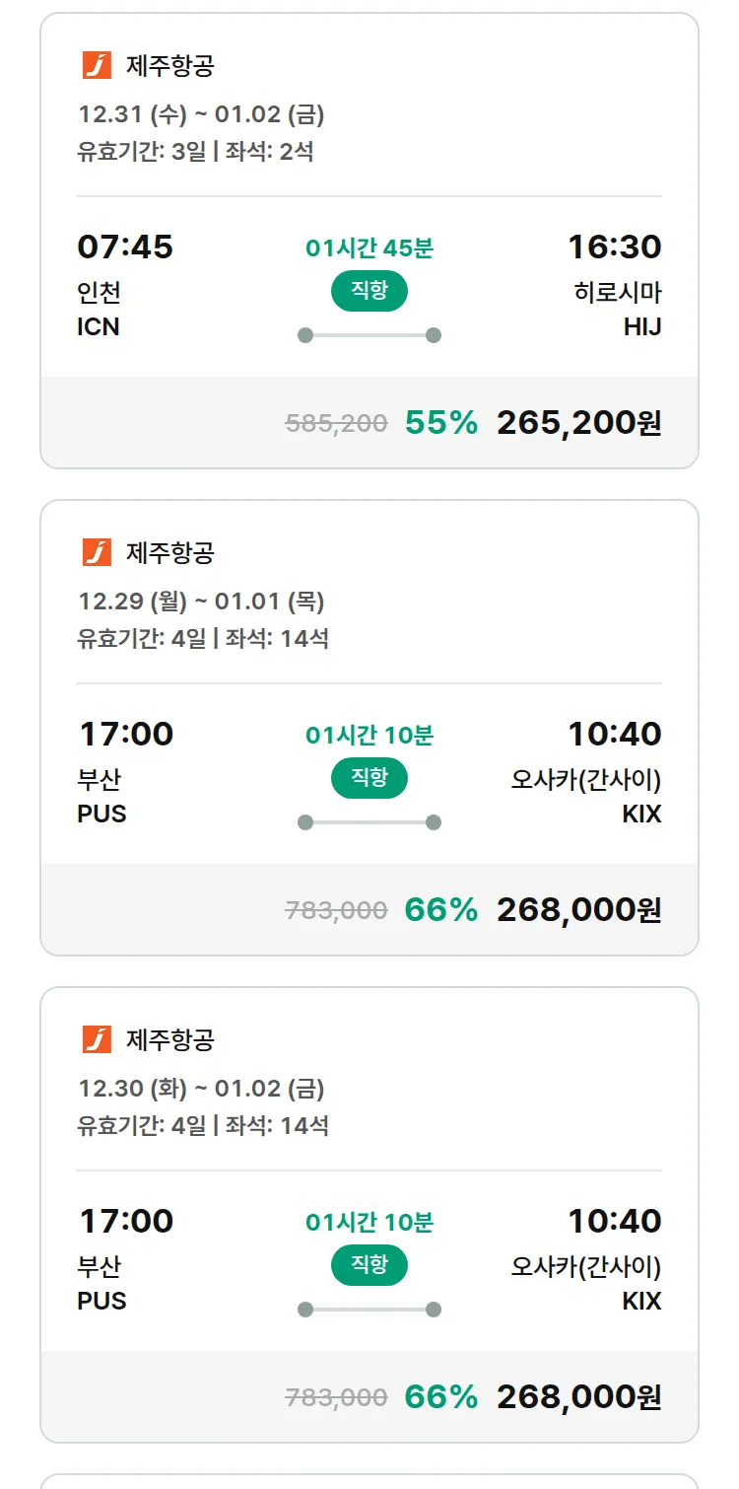Click the Jeju Air logo on the 12.30 flight
This screenshot has height=1489, width=739.
[x=97, y=1039]
